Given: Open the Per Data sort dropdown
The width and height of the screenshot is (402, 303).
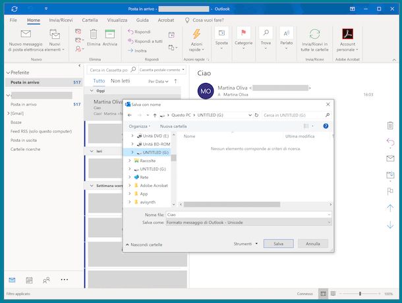Looking at the screenshot, I should click(x=158, y=82).
